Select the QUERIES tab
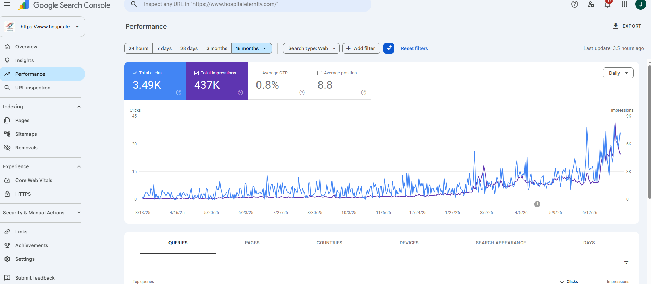651x284 pixels. click(x=178, y=243)
